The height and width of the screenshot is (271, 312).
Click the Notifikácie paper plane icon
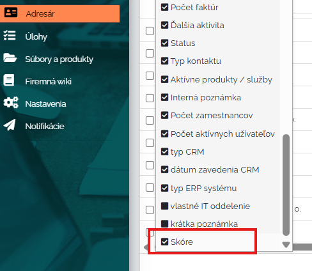10,125
